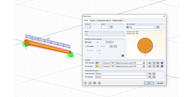This screenshot has height=97, width=194.
Task: Choose the x-y plane radio option
Action: tap(98, 50)
